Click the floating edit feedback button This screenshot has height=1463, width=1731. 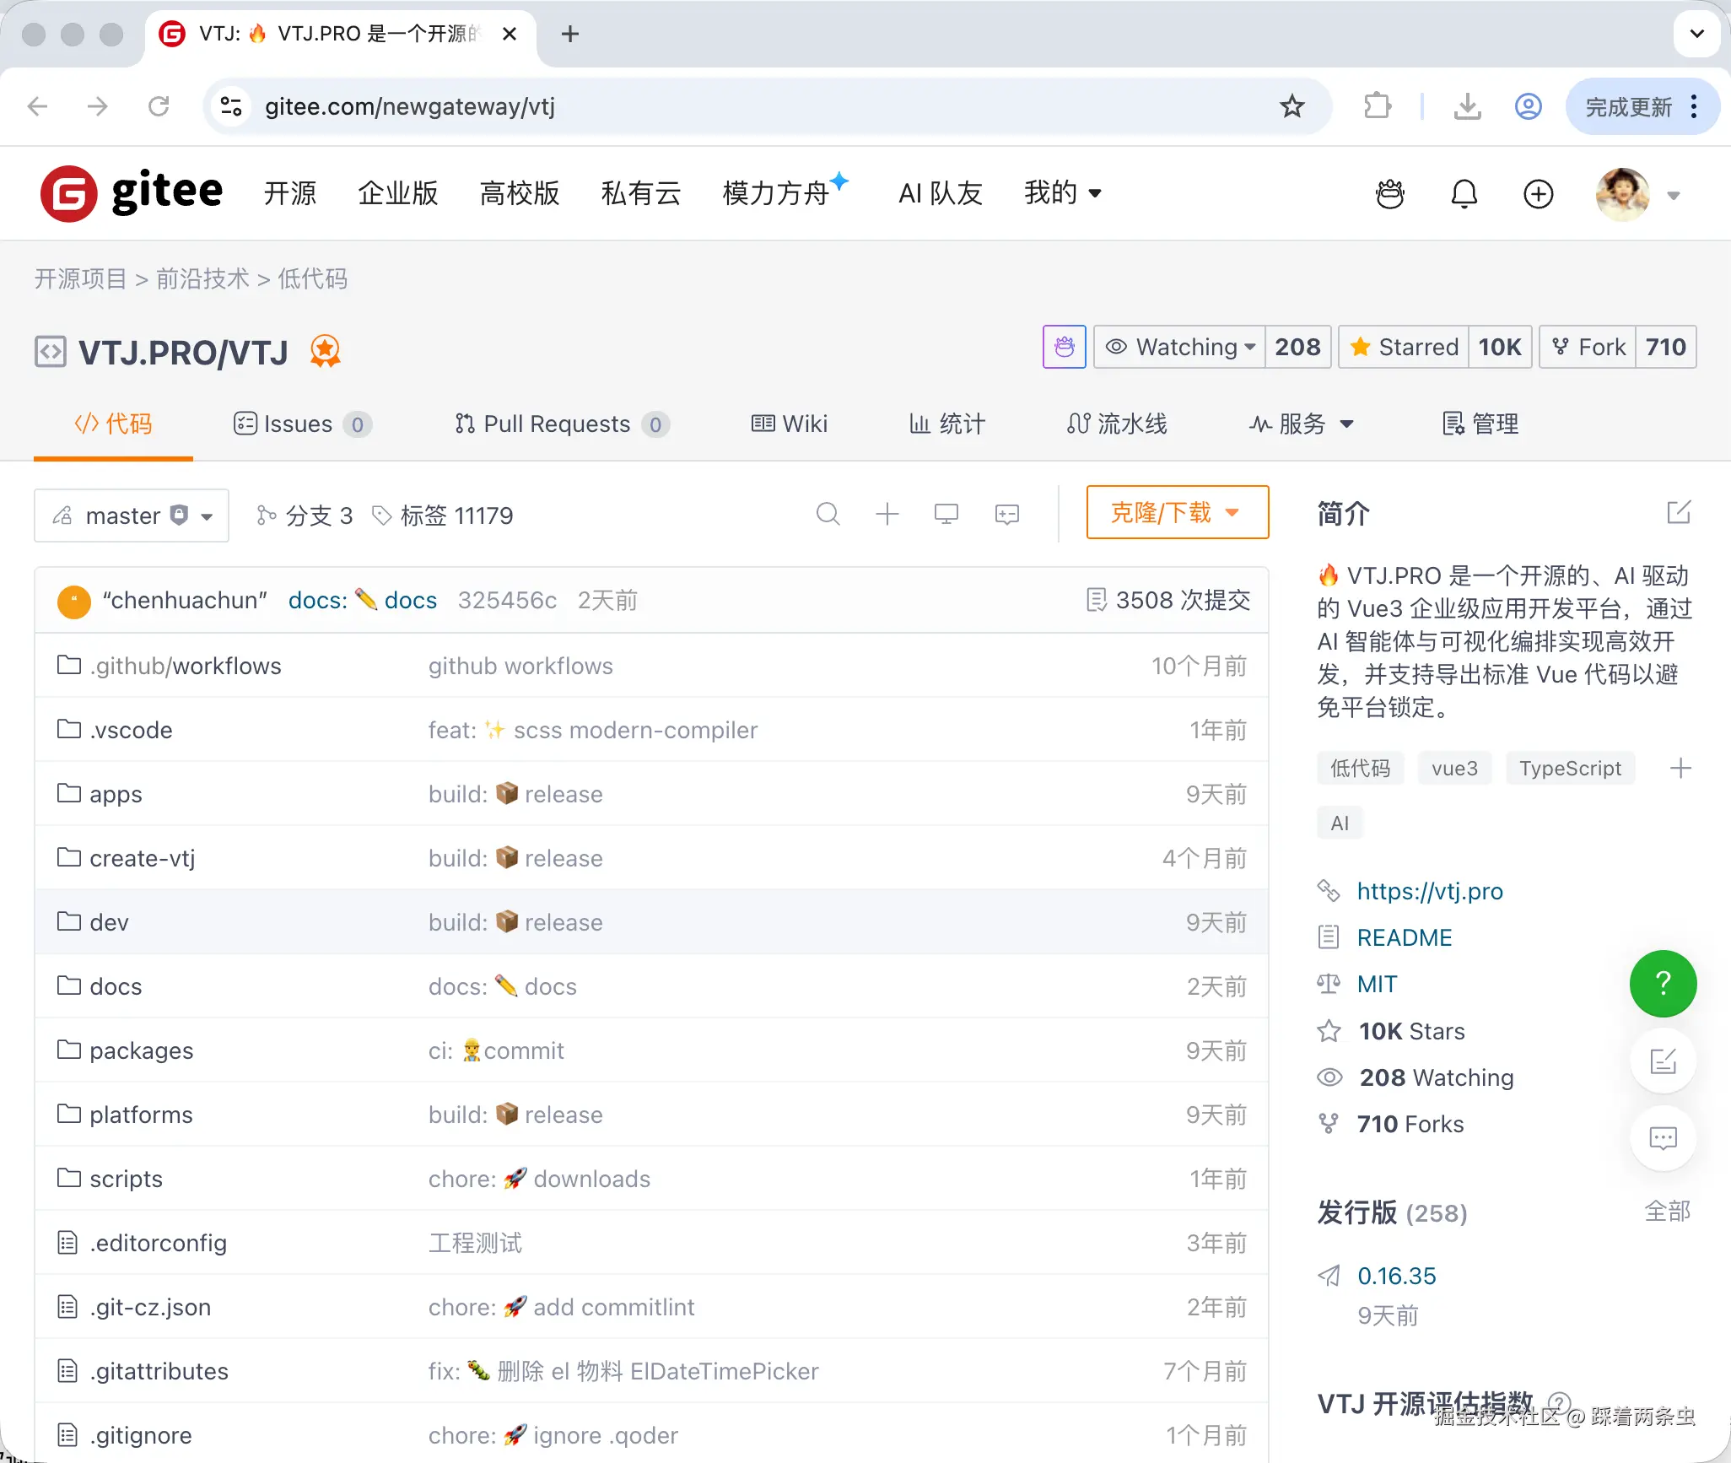(1663, 1061)
